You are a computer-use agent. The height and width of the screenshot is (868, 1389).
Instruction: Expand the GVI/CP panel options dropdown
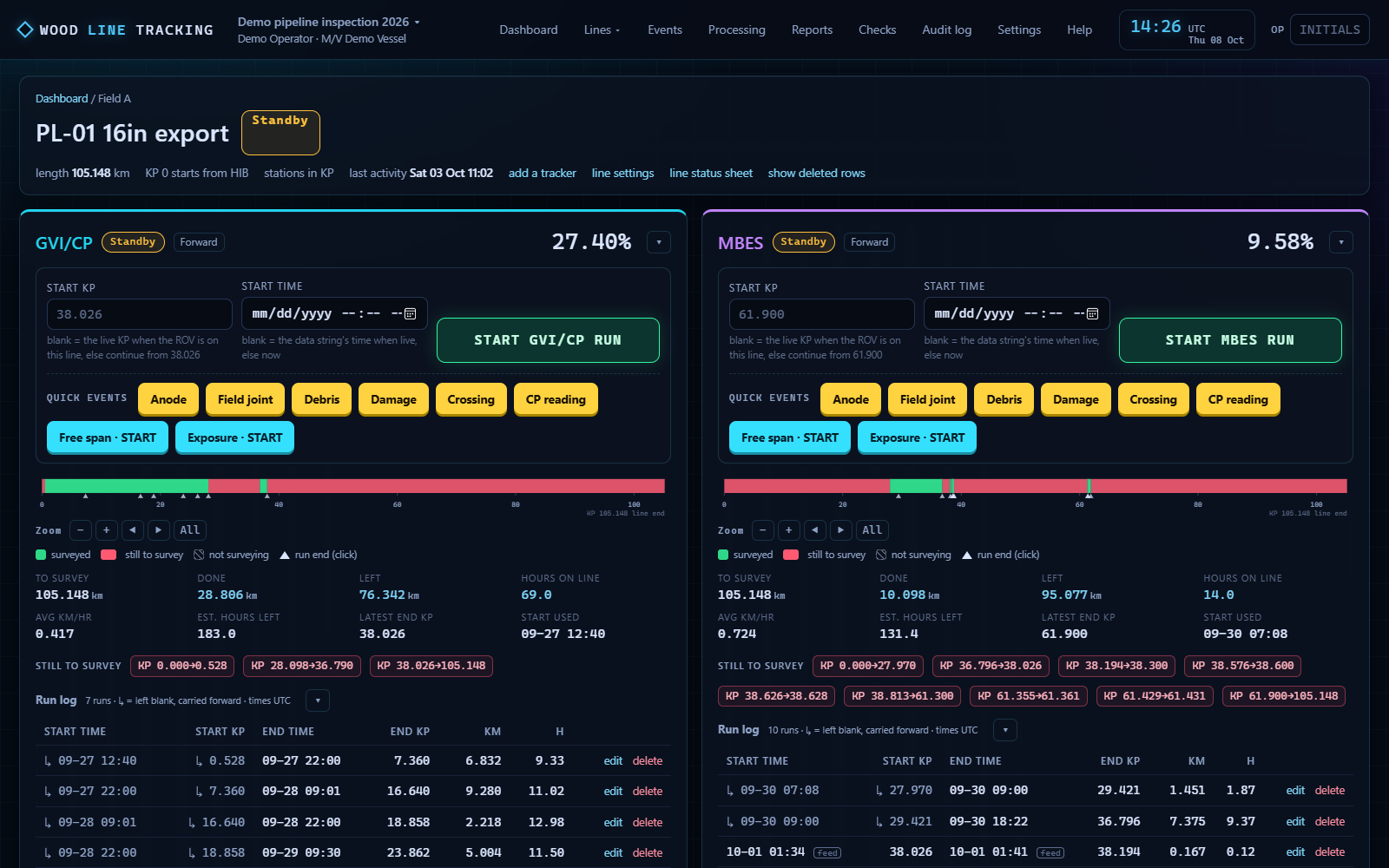pyautogui.click(x=659, y=242)
